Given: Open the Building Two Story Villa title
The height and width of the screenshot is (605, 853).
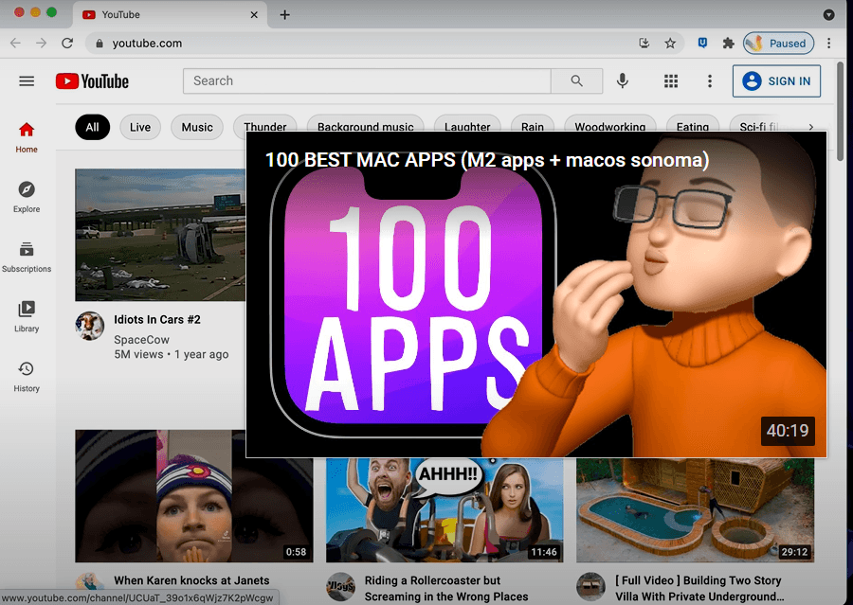Looking at the screenshot, I should point(699,589).
